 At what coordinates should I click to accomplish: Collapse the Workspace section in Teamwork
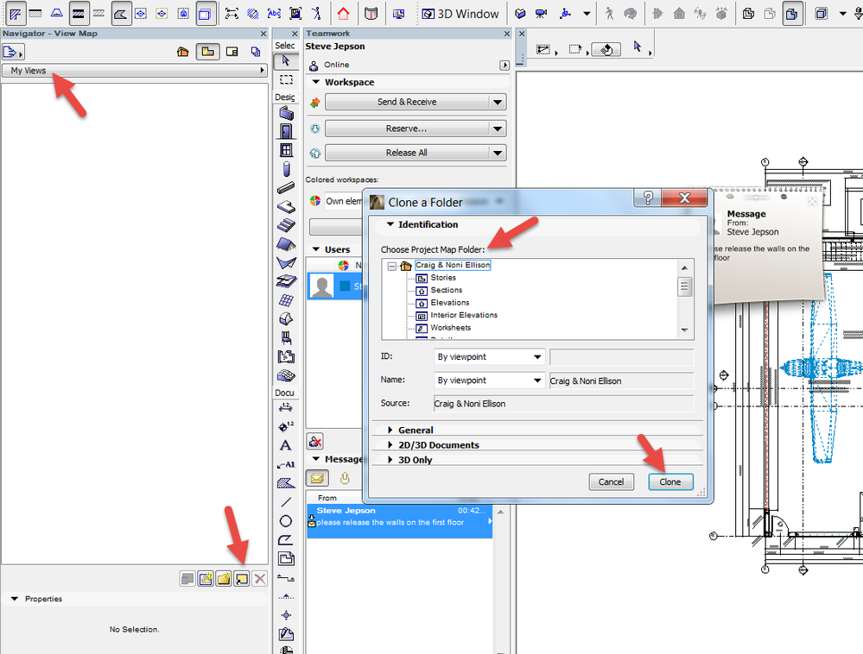pyautogui.click(x=316, y=82)
